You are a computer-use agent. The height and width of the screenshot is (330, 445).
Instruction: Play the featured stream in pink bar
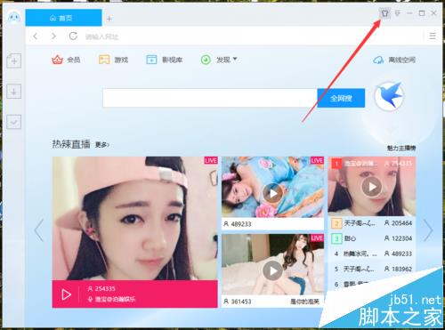(x=67, y=294)
